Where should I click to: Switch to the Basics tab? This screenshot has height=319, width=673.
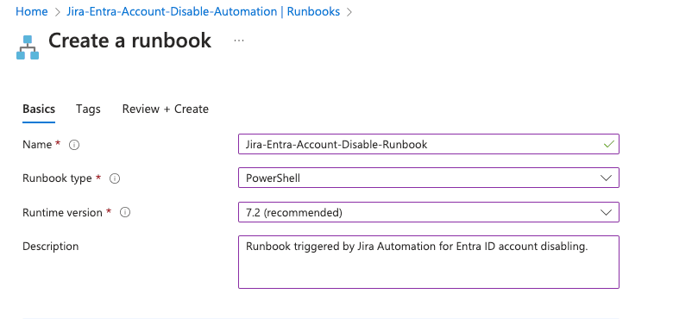(x=39, y=109)
